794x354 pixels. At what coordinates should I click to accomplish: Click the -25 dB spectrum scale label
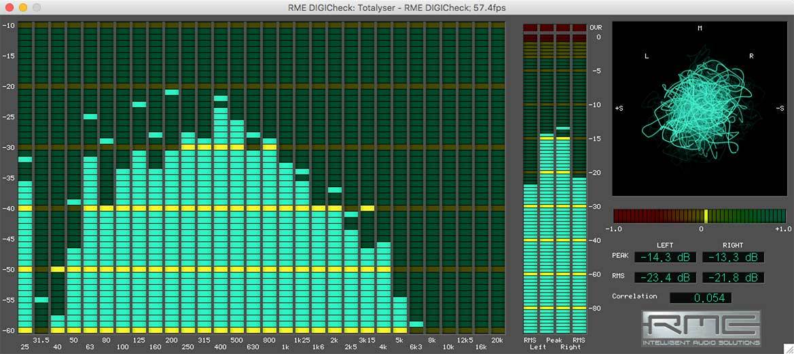coord(9,117)
